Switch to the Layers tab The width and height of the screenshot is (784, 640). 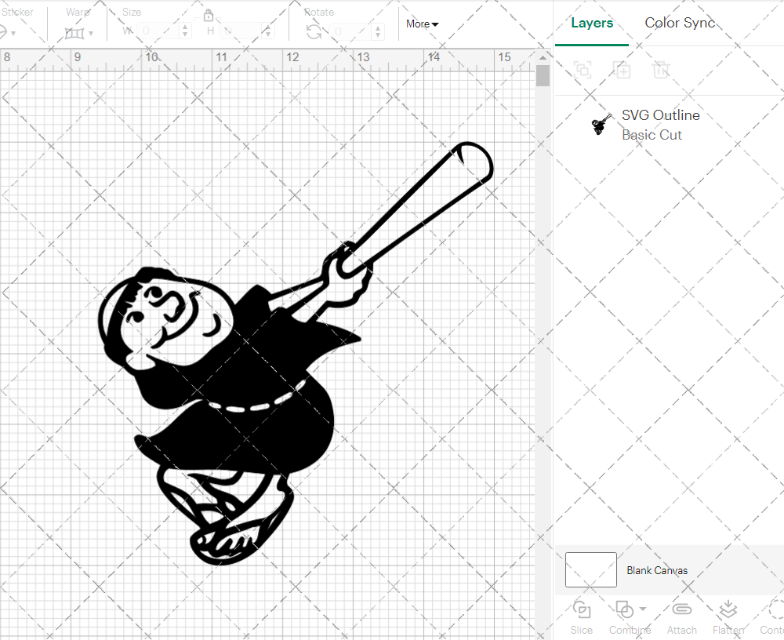click(592, 23)
